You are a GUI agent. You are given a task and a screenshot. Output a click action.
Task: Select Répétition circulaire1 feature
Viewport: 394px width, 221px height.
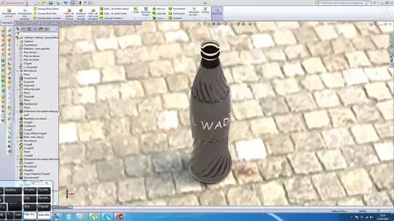pos(35,119)
